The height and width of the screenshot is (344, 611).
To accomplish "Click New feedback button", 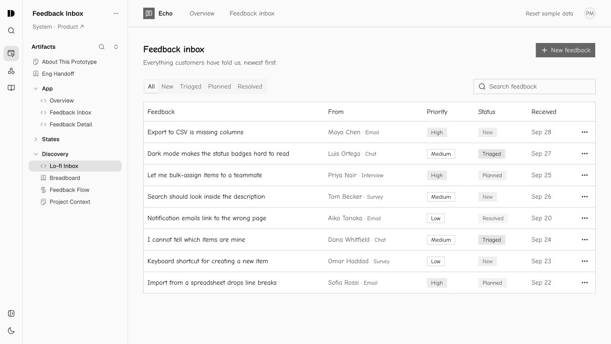I will 565,50.
